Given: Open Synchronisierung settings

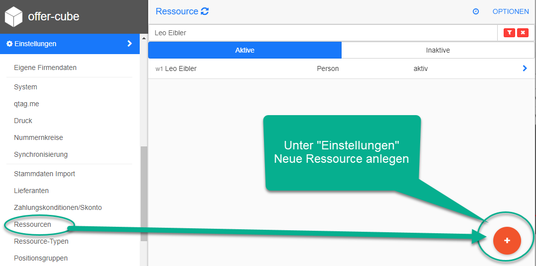Looking at the screenshot, I should [41, 154].
